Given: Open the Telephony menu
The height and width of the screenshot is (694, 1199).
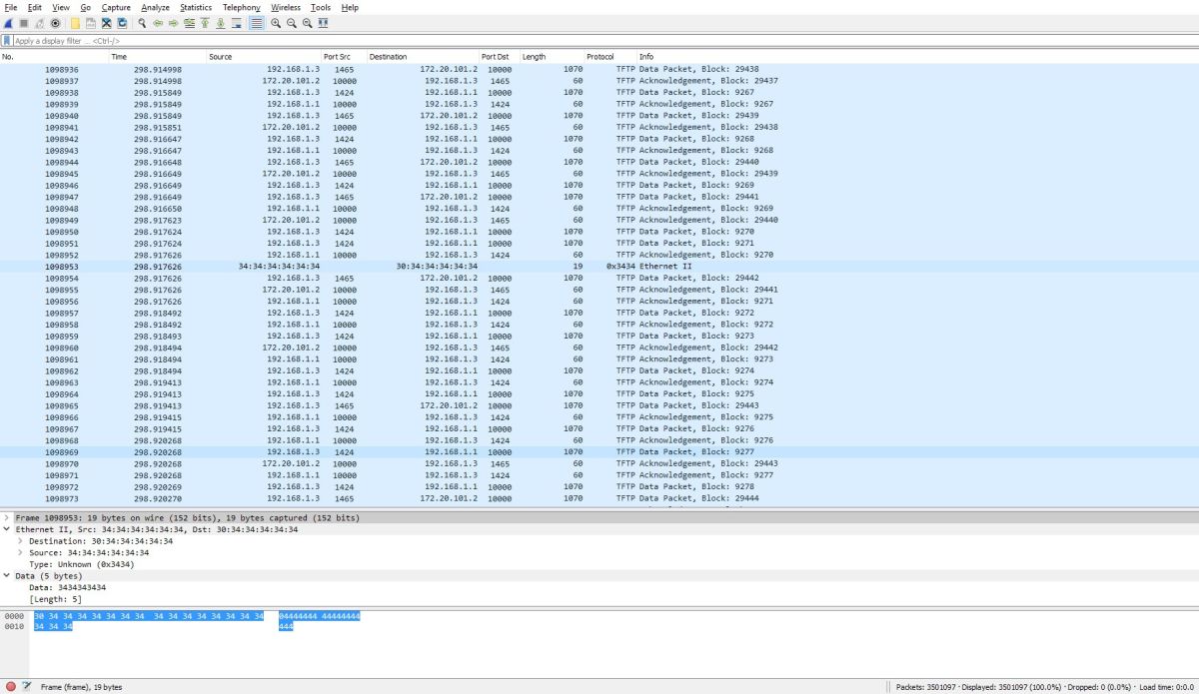Looking at the screenshot, I should [x=241, y=7].
